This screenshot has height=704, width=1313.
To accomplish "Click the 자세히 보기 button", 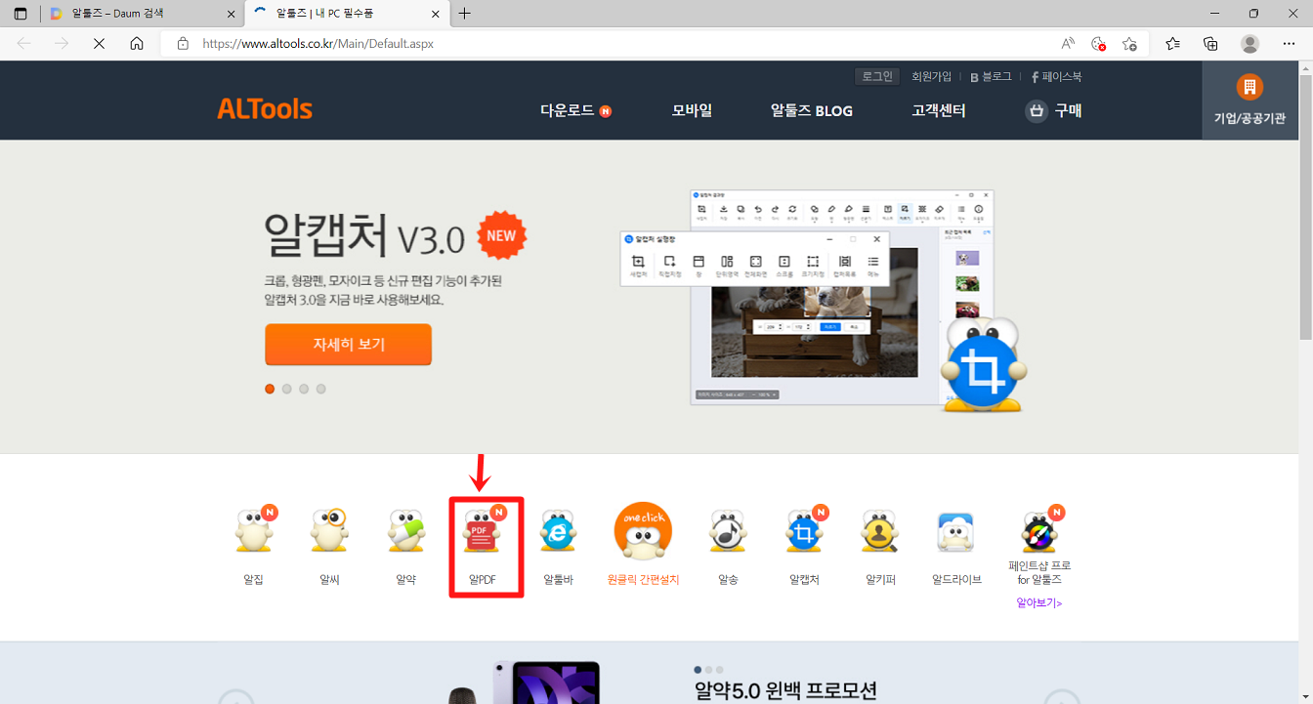I will 348,344.
